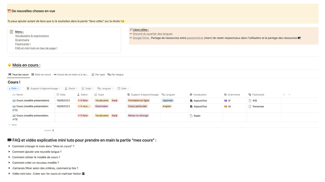
Task: Click the page icon beside Tomorrow
Action: pos(250,106)
